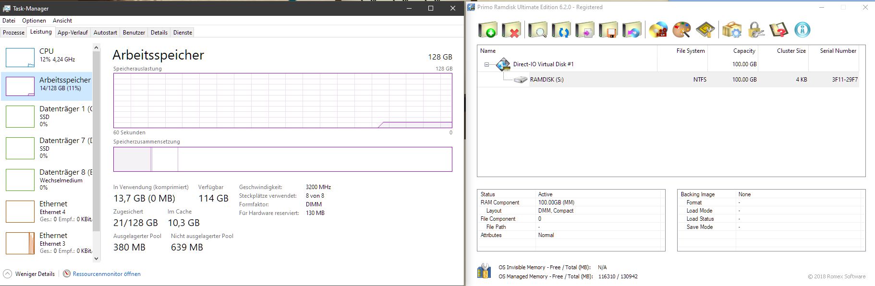This screenshot has width=875, height=286.
Task: Click serial number 3F11-29F7
Action: click(845, 80)
